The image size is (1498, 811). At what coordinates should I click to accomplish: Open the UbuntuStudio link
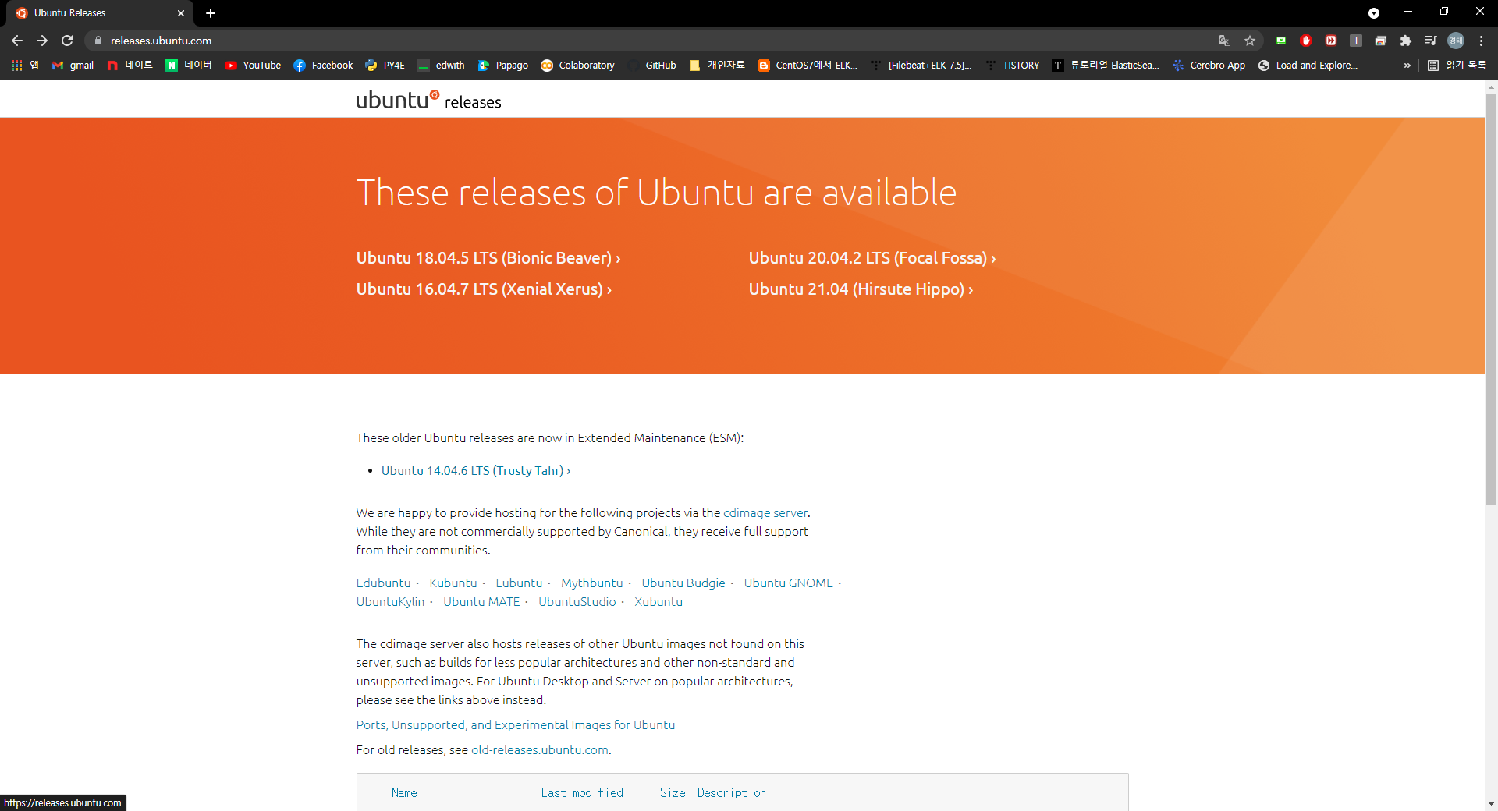tap(577, 602)
